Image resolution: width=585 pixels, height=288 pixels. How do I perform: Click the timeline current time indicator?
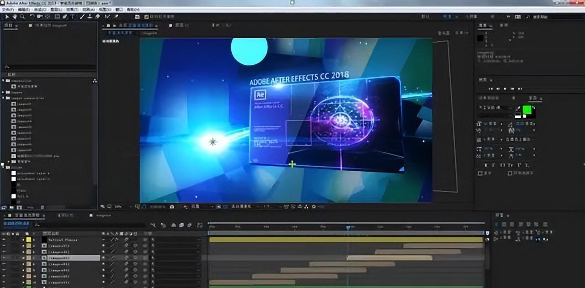[x=349, y=227]
